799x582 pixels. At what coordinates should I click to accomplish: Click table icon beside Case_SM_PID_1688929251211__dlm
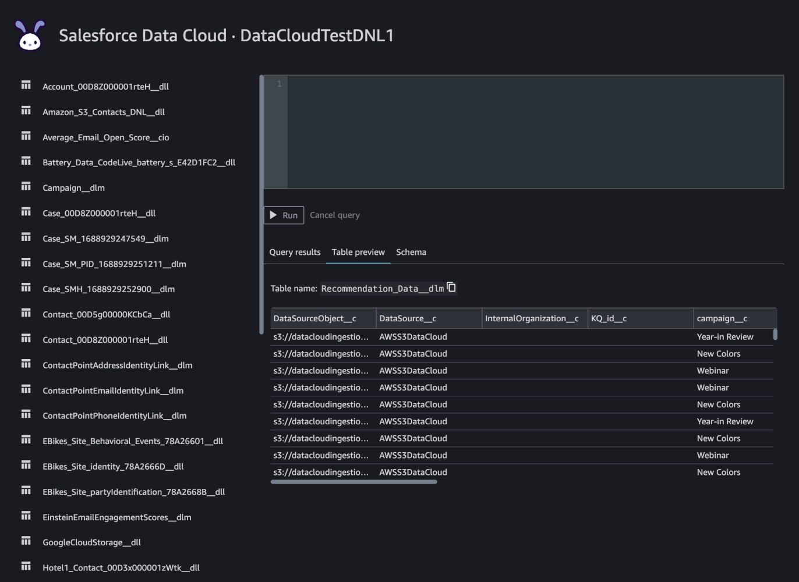pos(26,262)
